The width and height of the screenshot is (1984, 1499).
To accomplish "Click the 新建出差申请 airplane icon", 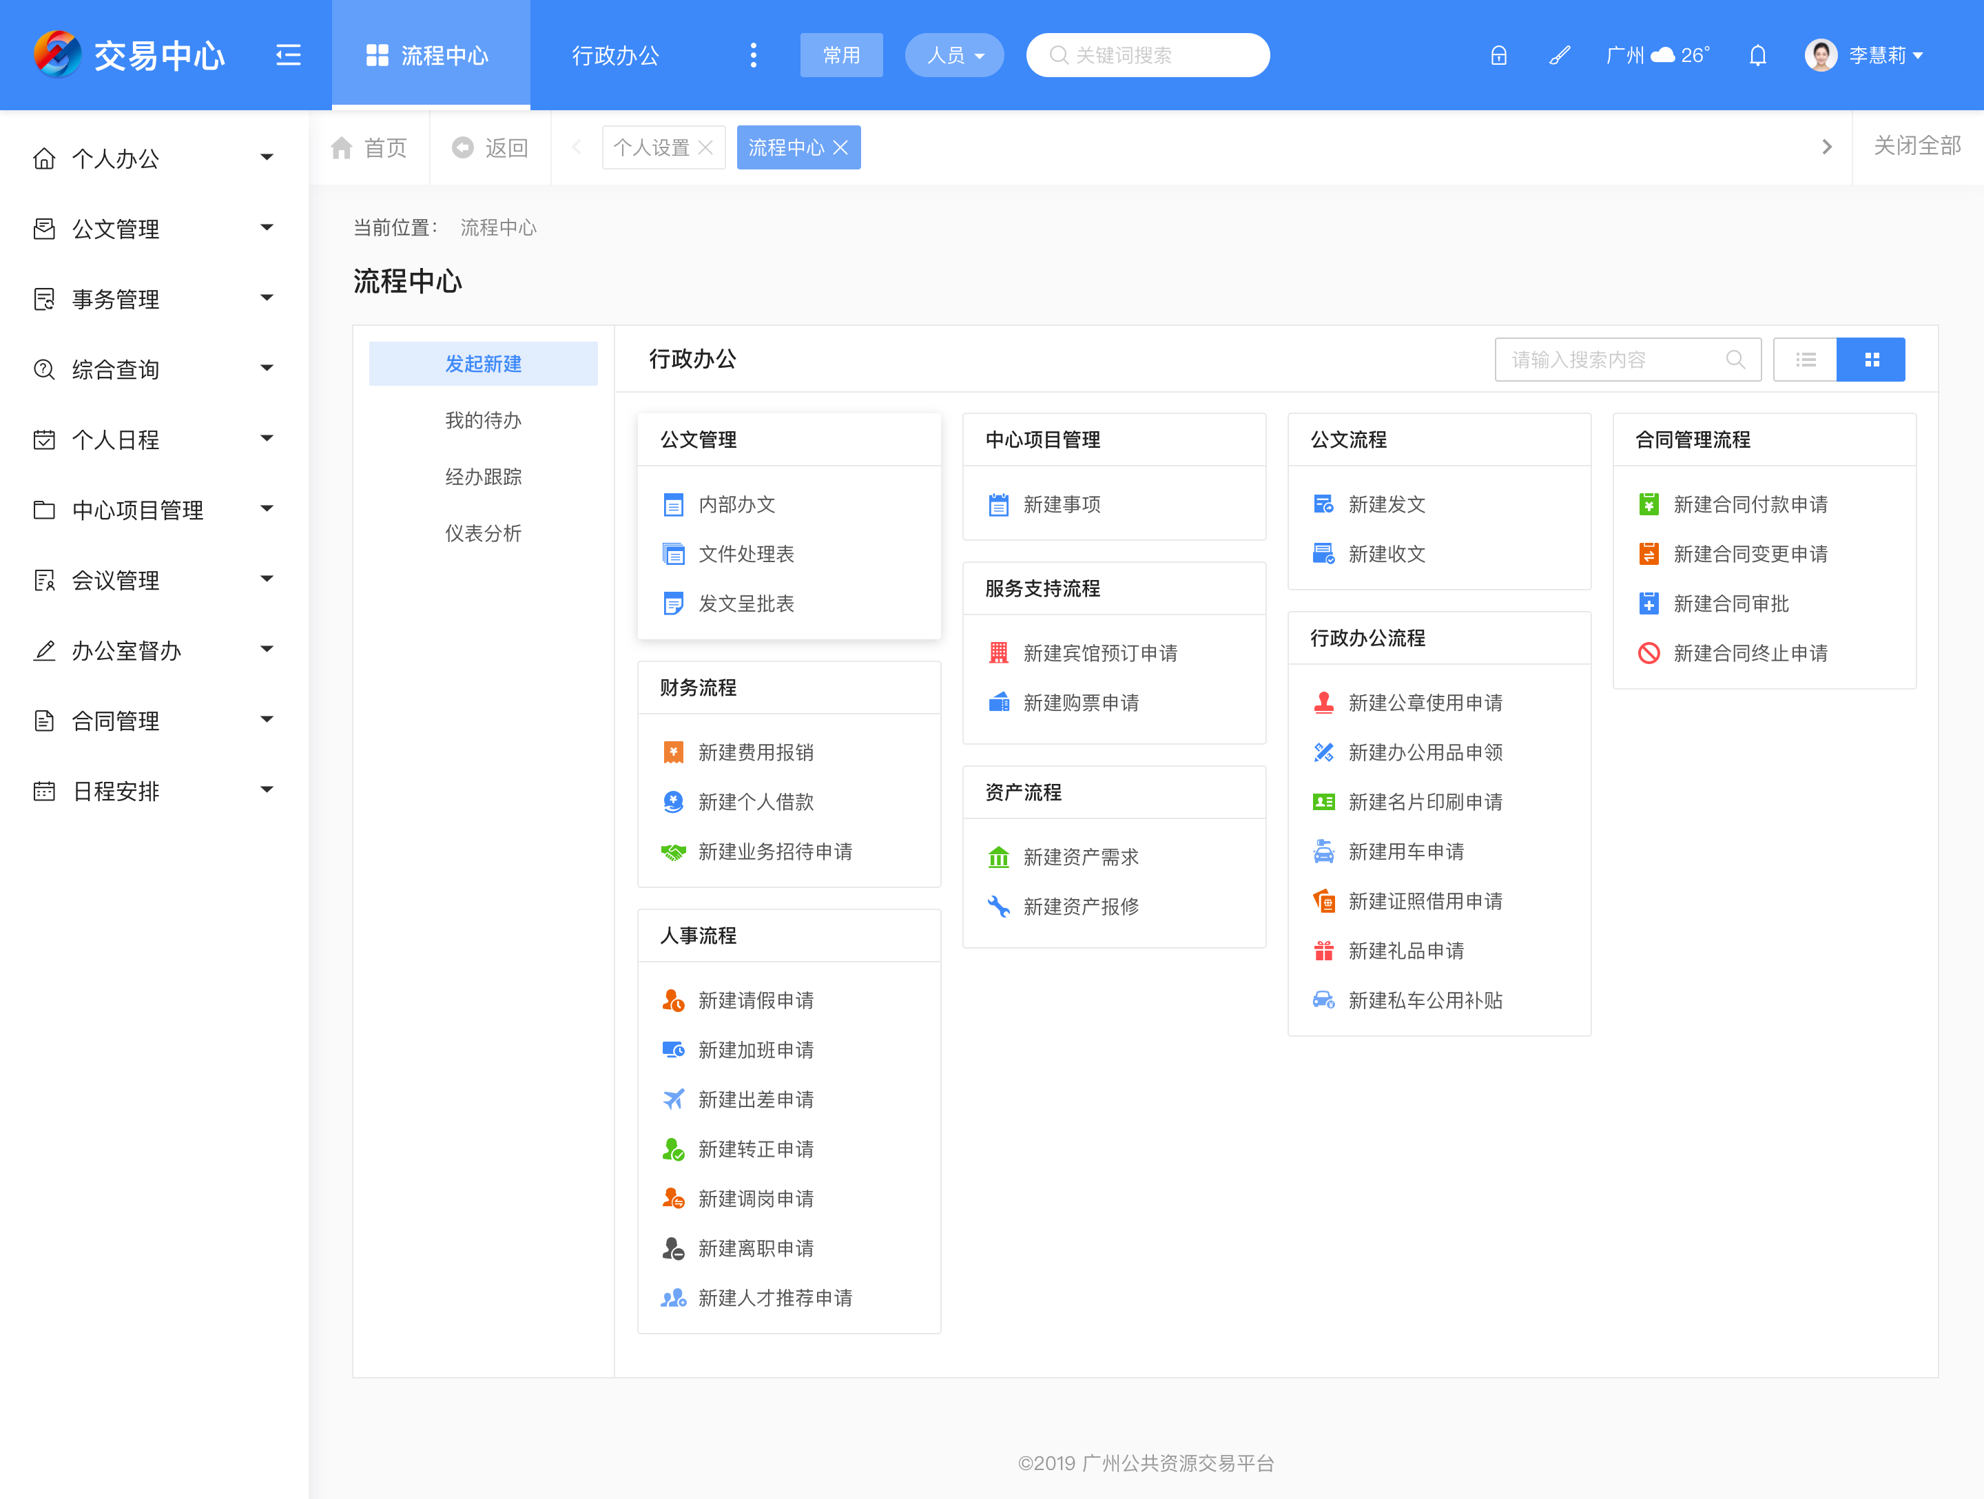I will click(x=672, y=1099).
